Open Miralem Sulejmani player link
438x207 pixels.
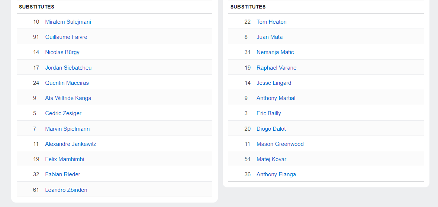[68, 22]
